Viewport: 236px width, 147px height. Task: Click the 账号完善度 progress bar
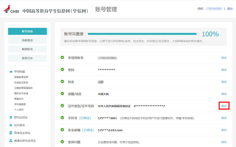coord(142,34)
